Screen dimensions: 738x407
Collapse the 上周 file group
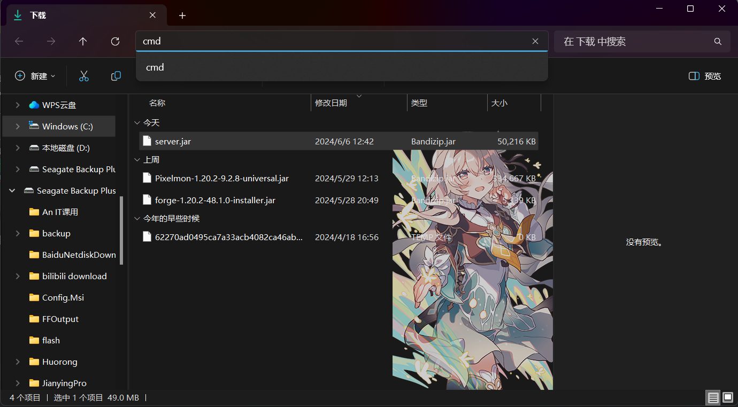point(137,160)
